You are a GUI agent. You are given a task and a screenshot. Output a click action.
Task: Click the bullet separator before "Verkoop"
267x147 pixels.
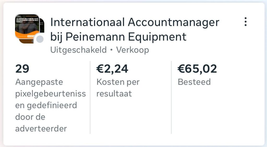(112, 50)
